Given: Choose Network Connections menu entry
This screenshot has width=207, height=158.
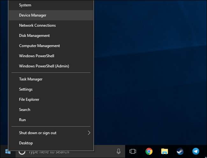Looking at the screenshot, I should pos(37,25).
